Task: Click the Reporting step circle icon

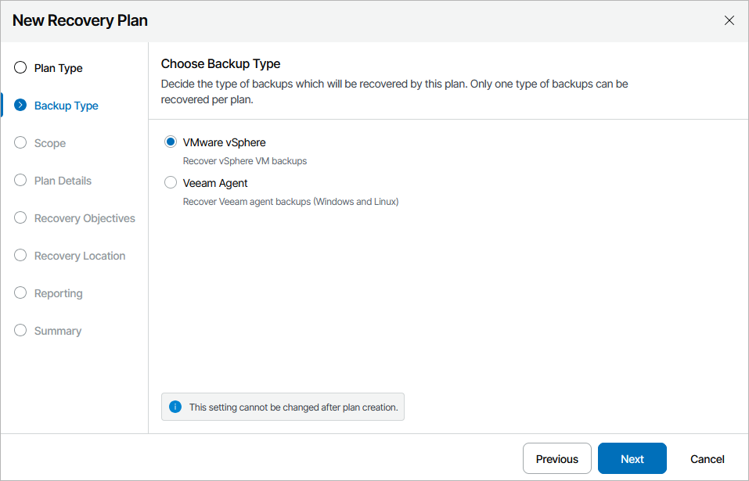Action: 20,293
